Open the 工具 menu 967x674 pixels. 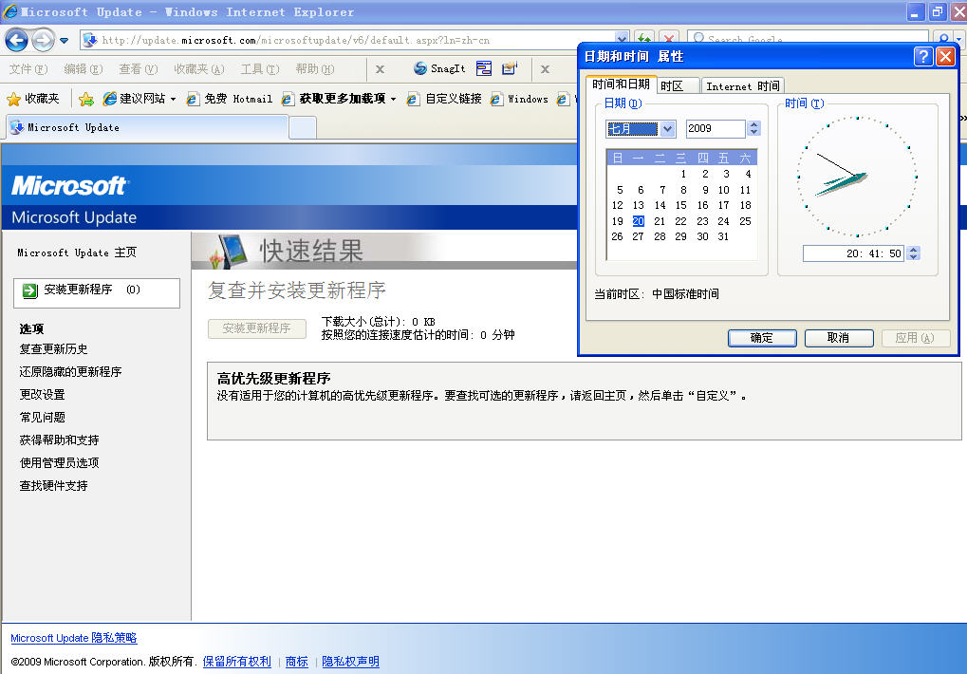coord(260,69)
